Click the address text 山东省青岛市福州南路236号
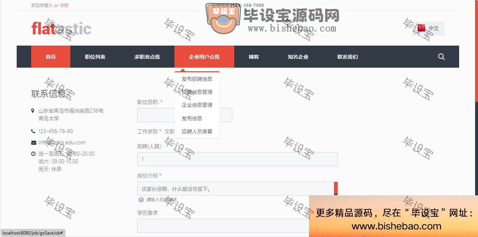478x237 pixels. 71,111
